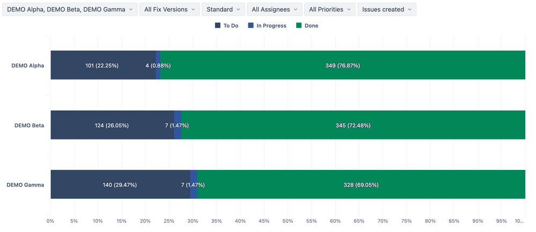536x232 pixels.
Task: Open the Standard issue type dropdown
Action: coord(223,10)
